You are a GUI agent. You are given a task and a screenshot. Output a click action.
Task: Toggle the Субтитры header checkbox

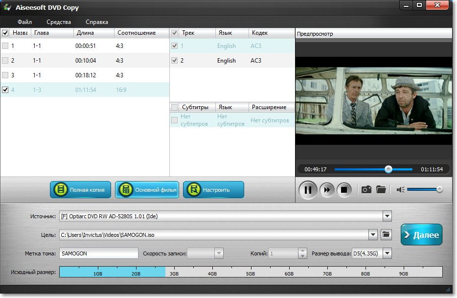175,107
